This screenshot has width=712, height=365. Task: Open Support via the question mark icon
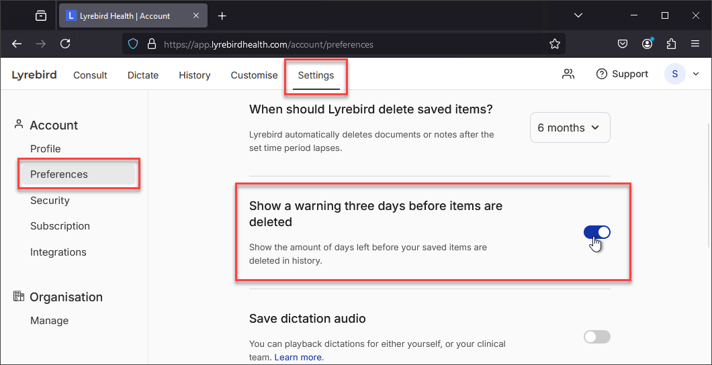pyautogui.click(x=602, y=74)
